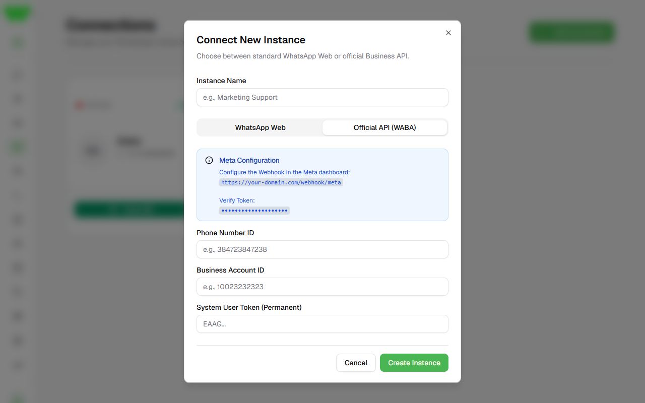Click the masked Verify Token value

coord(254,211)
